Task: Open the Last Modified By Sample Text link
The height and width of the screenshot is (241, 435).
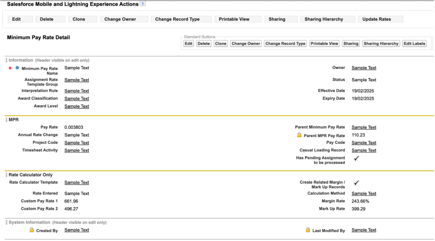Action: point(364,230)
